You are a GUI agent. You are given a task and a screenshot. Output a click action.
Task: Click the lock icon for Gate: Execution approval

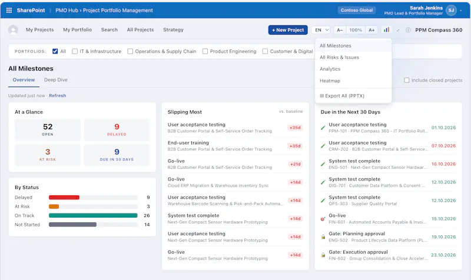click(x=323, y=255)
